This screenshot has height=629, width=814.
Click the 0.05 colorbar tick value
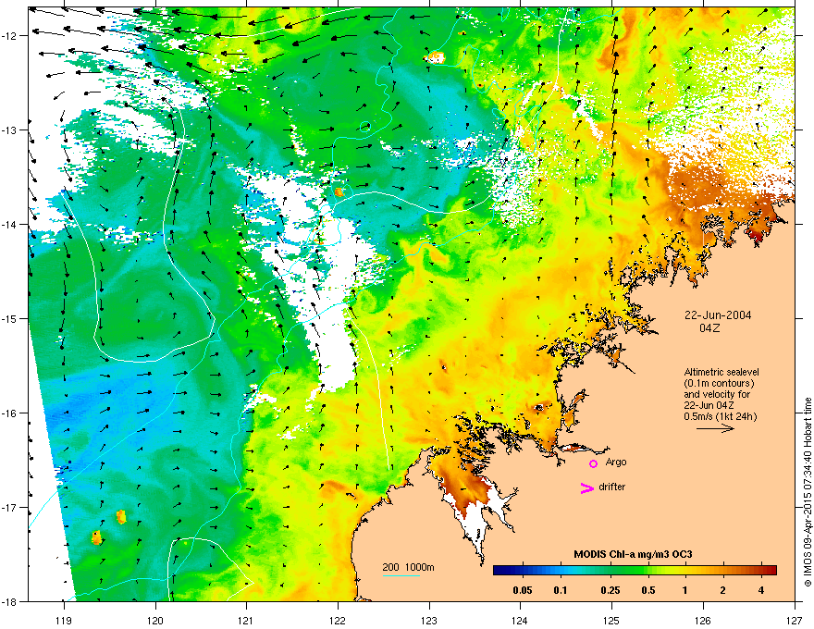coord(523,590)
